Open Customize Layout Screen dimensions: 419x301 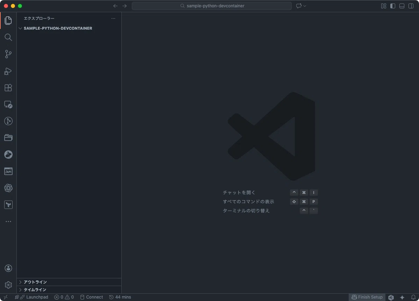point(384,6)
